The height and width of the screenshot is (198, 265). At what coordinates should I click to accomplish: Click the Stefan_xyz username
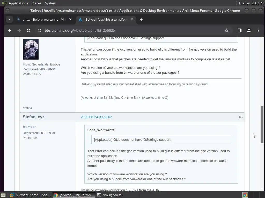33,117
